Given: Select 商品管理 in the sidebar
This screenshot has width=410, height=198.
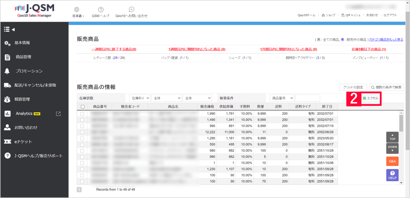Looking at the screenshot, I should (24, 57).
